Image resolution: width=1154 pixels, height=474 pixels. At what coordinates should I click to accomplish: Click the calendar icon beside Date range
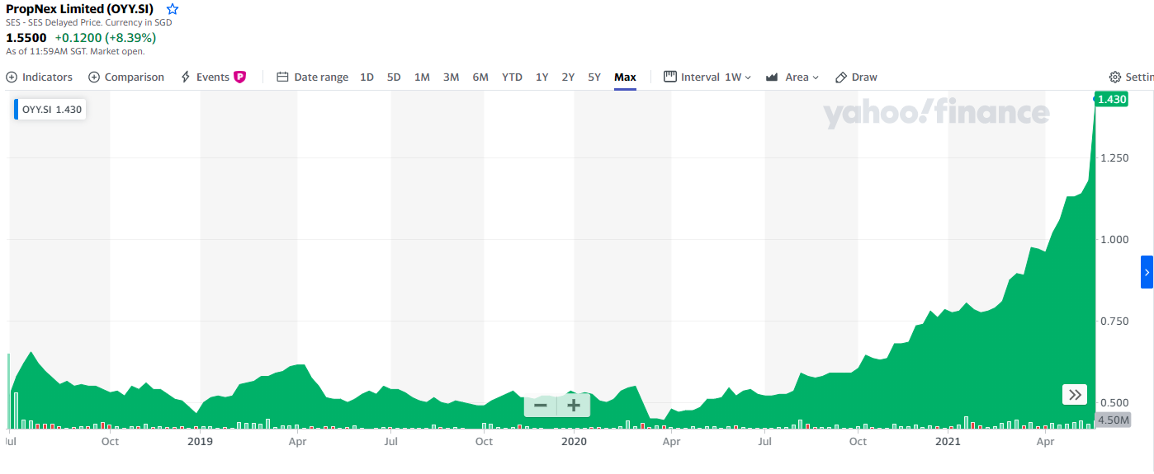282,77
